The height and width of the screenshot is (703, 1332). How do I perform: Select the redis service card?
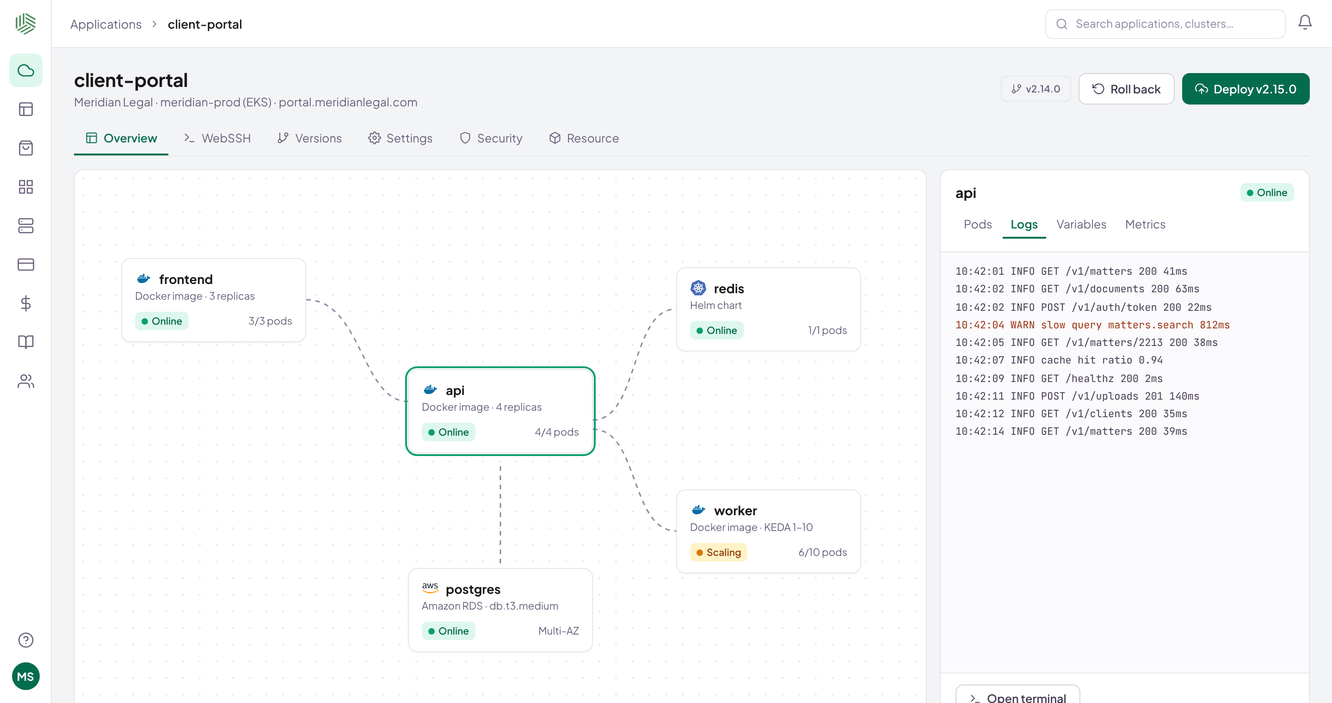point(768,309)
